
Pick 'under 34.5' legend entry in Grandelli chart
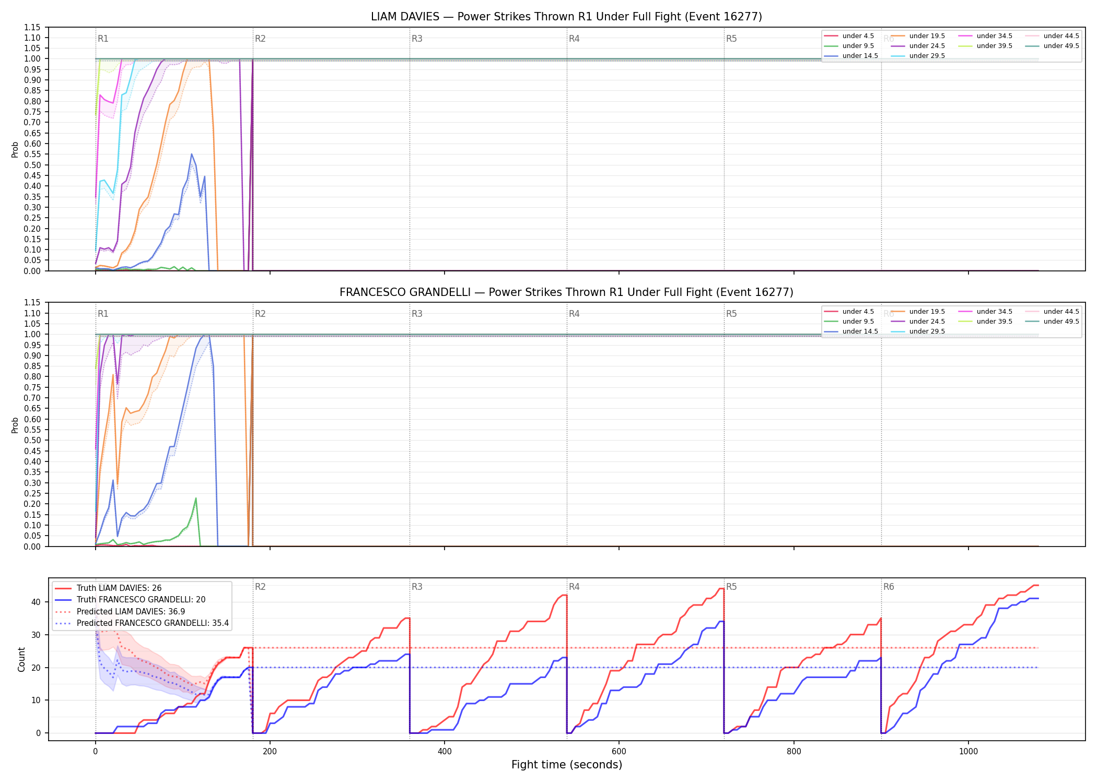985,312
